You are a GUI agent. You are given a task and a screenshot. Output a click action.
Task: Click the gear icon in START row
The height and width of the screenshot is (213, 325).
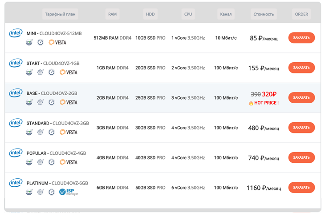click(x=40, y=72)
